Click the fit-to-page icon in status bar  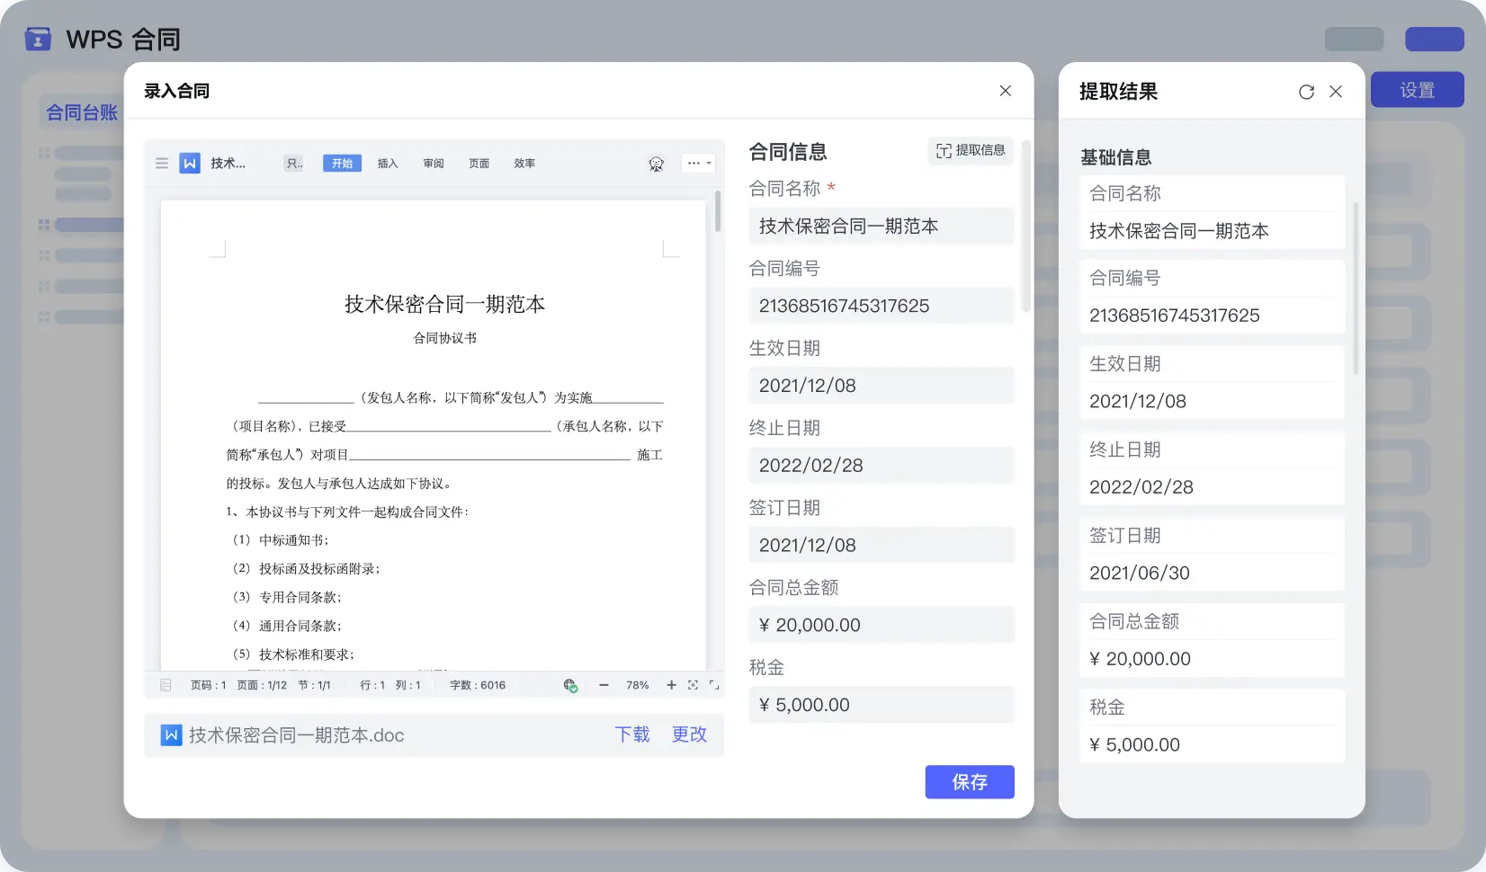point(693,685)
